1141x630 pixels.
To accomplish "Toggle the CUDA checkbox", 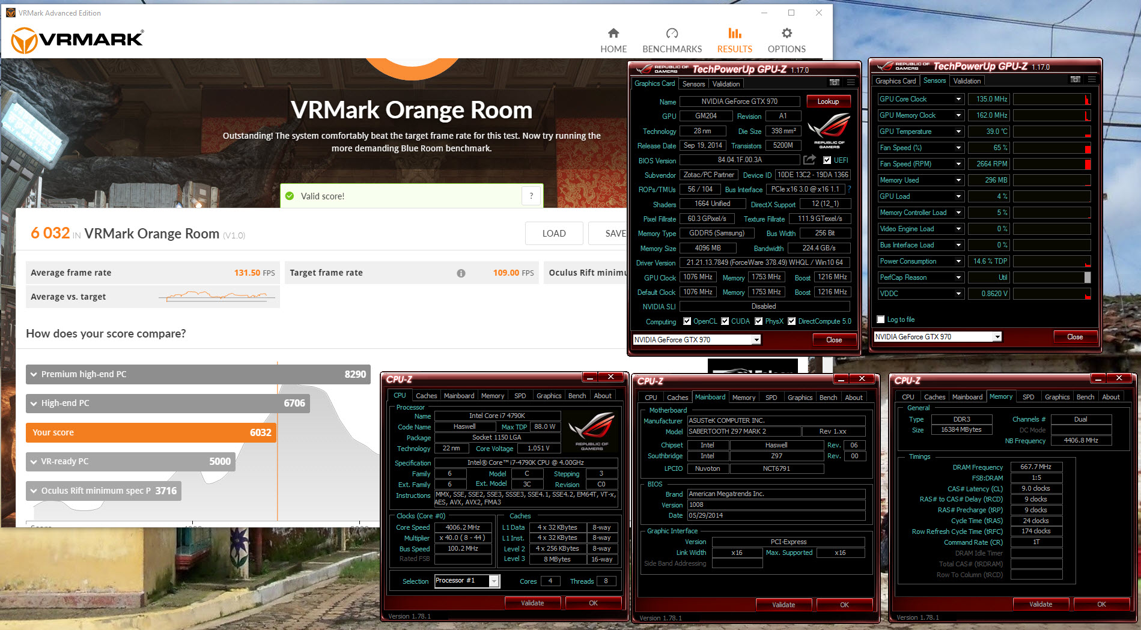I will tap(725, 321).
